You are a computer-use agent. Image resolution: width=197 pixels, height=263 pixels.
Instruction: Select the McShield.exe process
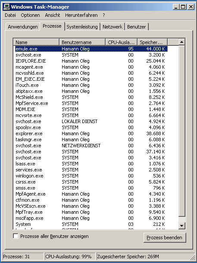point(91,97)
